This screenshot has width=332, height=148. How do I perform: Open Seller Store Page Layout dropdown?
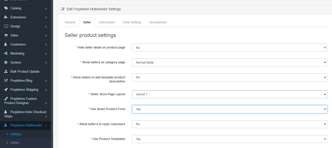(230, 94)
